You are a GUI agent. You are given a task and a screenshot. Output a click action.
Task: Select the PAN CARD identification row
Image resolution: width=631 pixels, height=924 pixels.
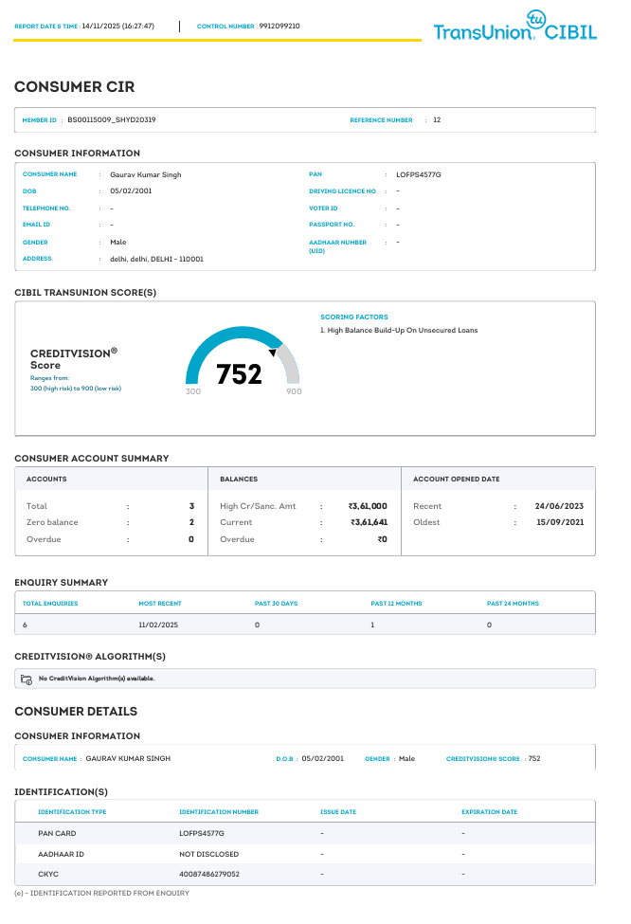click(304, 833)
